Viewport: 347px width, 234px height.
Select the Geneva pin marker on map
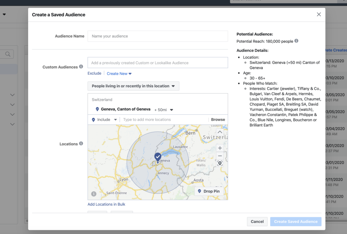[158, 157]
